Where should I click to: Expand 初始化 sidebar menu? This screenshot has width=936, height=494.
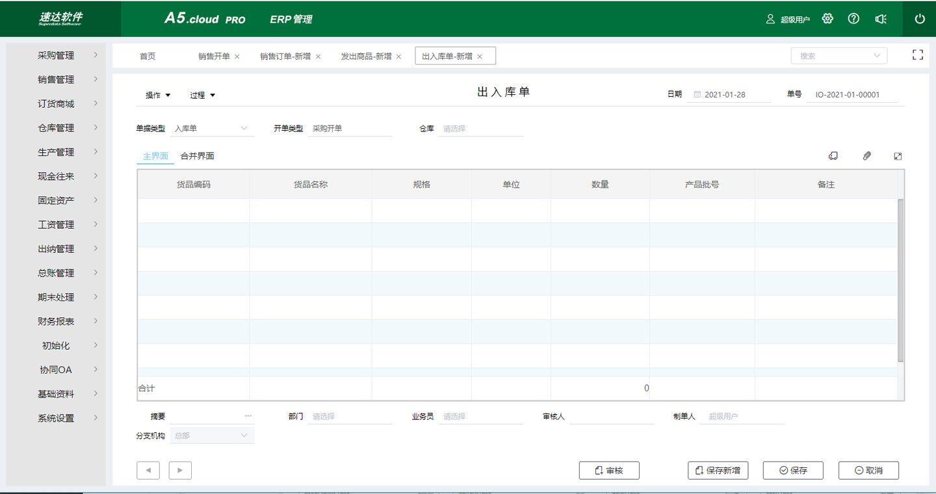click(56, 346)
